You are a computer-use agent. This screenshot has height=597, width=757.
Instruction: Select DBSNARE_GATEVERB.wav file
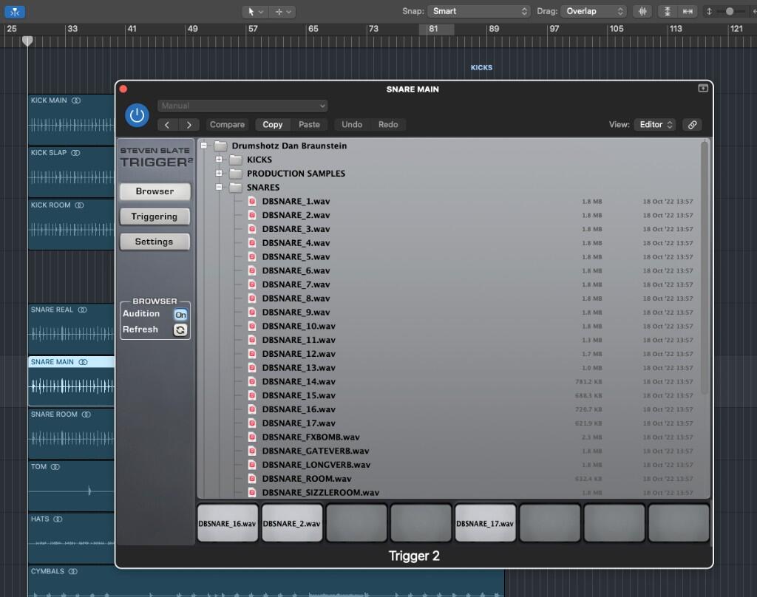[x=316, y=451]
